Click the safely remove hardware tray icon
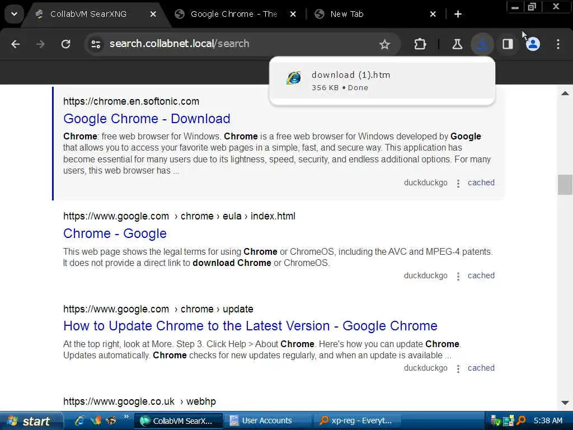Viewport: 573px width, 430px height. [x=495, y=421]
